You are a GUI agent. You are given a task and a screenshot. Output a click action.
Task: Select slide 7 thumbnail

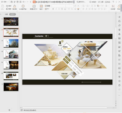coord(11,87)
